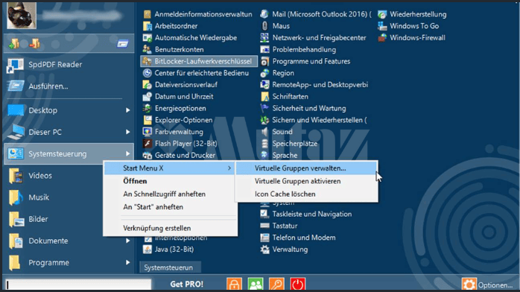Select An Schnellzugriff anheften

click(x=170, y=194)
